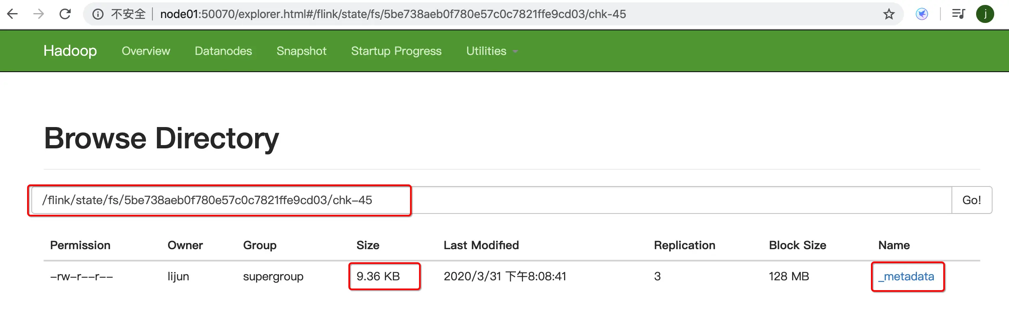1009x309 pixels.
Task: Open the media control playlist icon
Action: [958, 14]
